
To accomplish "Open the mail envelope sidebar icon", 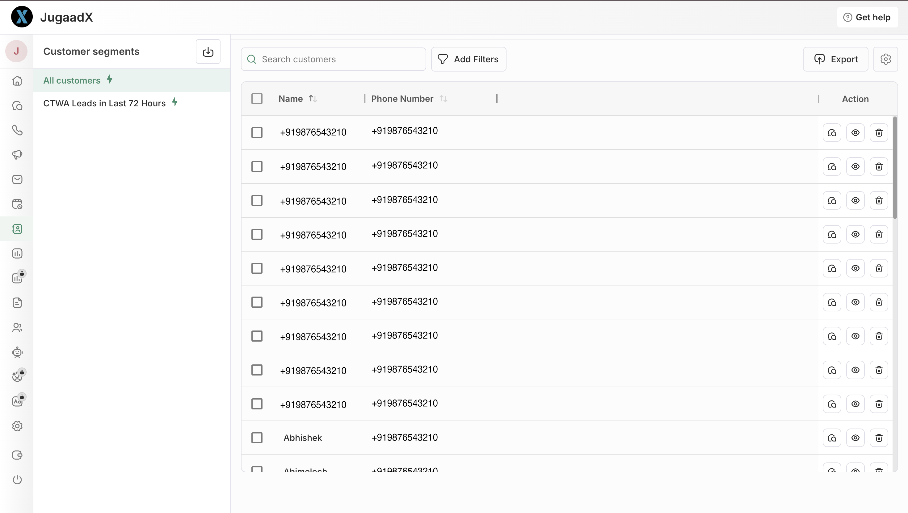I will coord(17,179).
